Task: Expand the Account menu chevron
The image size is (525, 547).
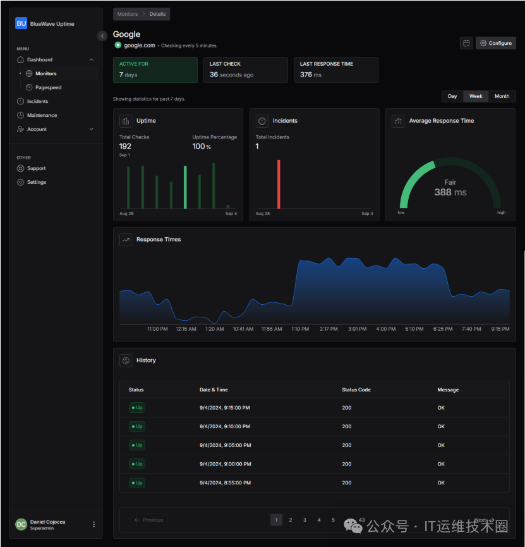Action: [x=92, y=129]
